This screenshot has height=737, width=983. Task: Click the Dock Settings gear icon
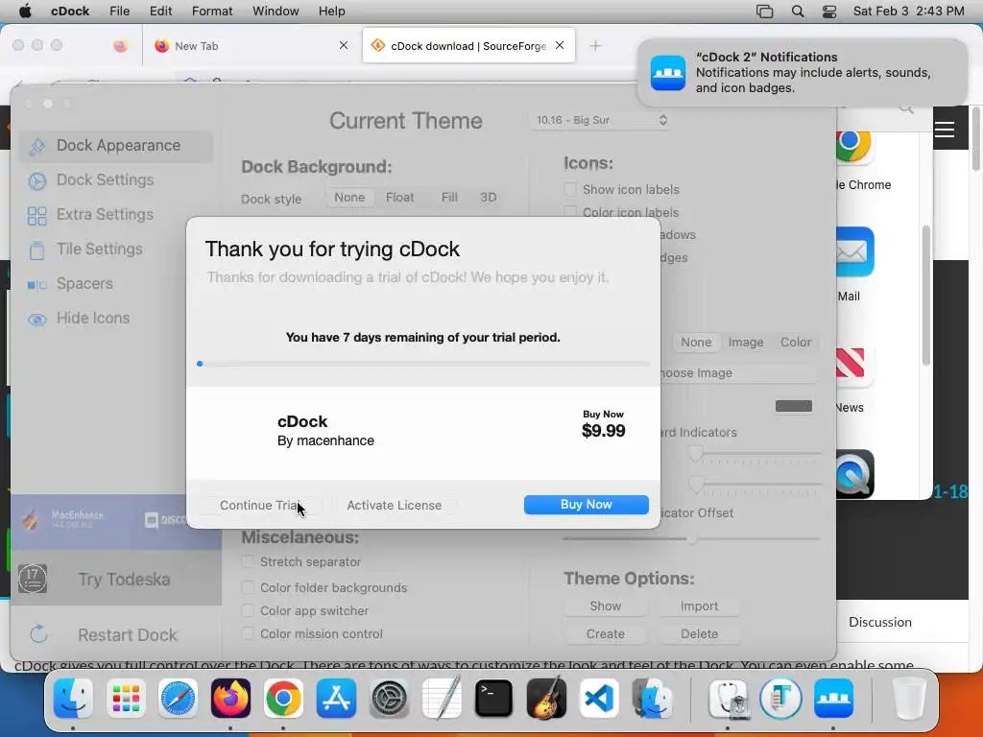[x=37, y=181]
